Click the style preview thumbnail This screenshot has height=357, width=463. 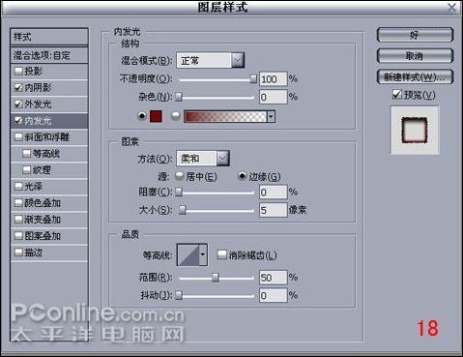tap(415, 131)
